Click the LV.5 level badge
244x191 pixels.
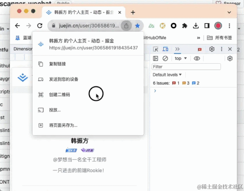(x=71, y=150)
